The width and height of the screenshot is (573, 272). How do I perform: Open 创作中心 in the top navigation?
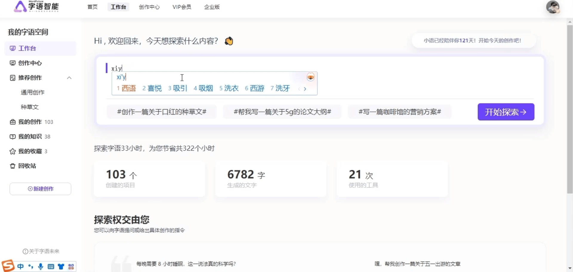tap(149, 7)
